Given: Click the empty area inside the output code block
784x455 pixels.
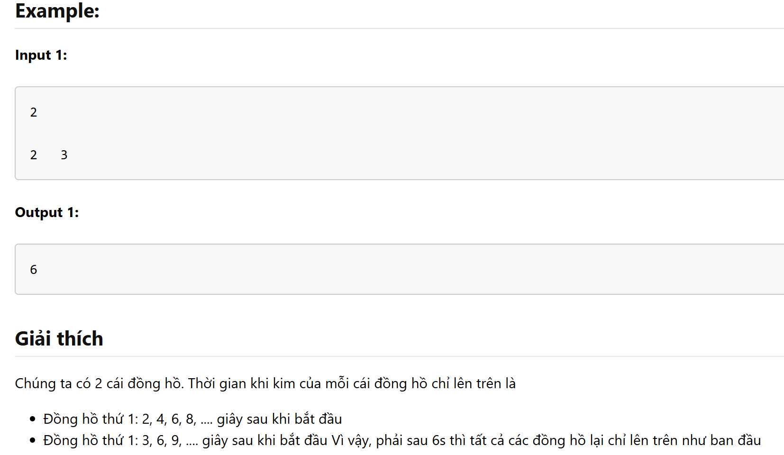Looking at the screenshot, I should click(379, 270).
